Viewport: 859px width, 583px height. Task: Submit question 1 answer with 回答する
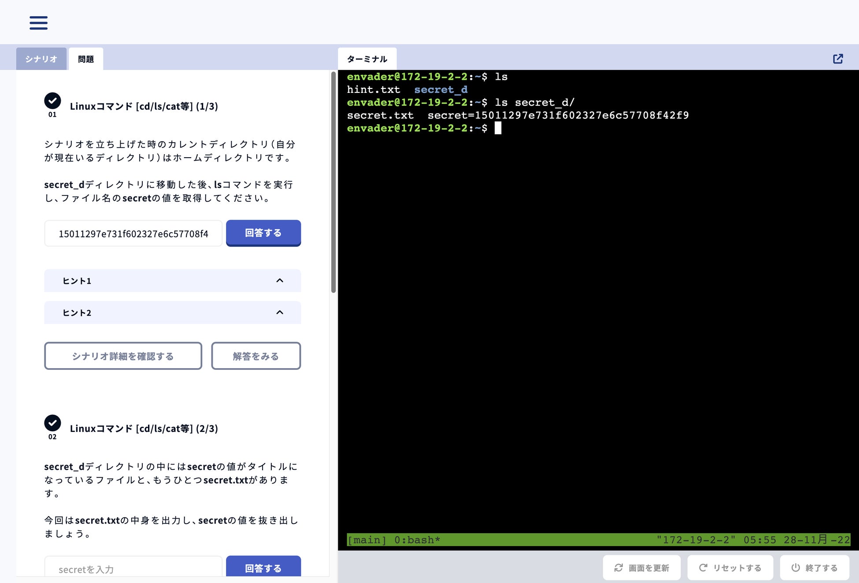(263, 233)
